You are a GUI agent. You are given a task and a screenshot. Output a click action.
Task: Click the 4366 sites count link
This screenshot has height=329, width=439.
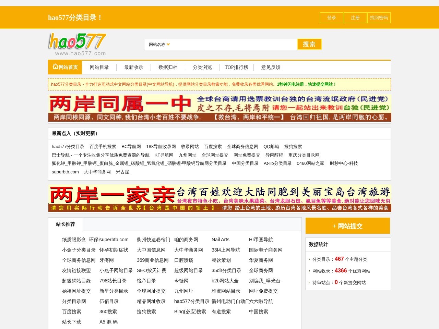tap(341, 271)
